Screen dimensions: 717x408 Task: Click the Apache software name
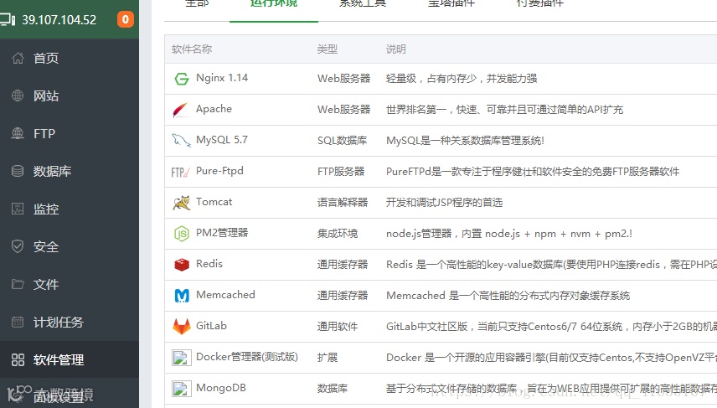[214, 109]
